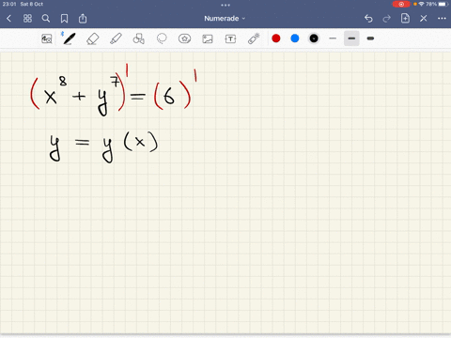Screen dimensions: 451x338
Task: Go back with the left chevron
Action: pyautogui.click(x=8, y=19)
